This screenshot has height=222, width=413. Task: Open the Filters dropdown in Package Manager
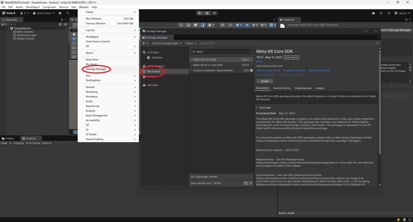[x=190, y=43]
